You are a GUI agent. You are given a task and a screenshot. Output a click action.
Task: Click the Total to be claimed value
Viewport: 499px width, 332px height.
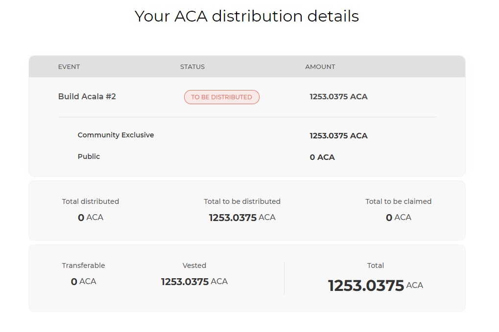[399, 217]
